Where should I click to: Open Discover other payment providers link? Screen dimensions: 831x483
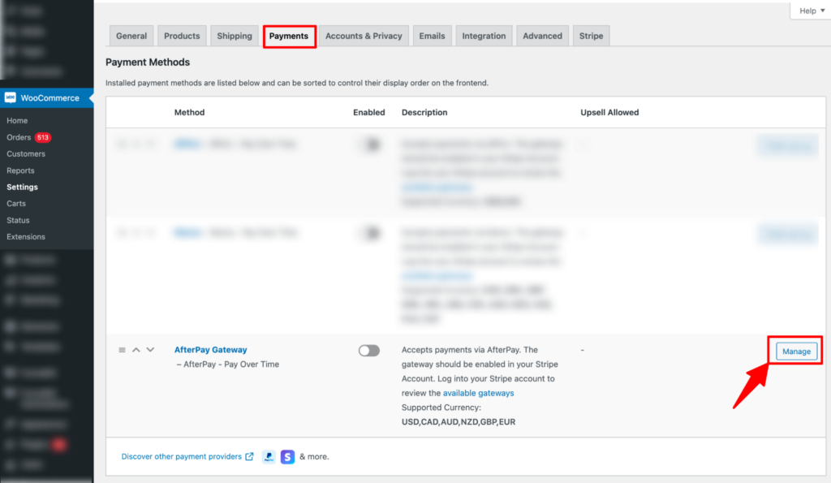[181, 456]
